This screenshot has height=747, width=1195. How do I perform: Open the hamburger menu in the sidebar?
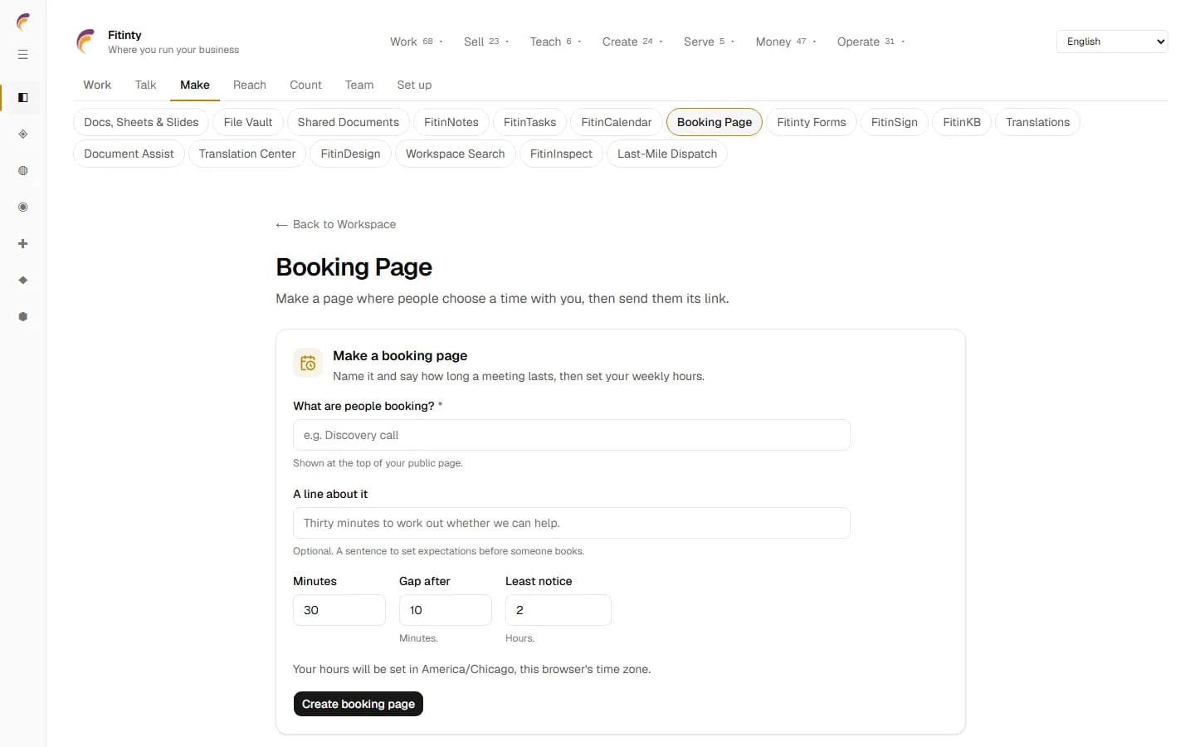pos(23,55)
